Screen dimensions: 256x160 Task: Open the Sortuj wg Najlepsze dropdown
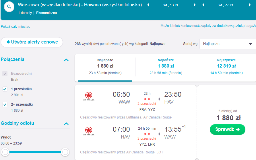pyautogui.click(x=228, y=44)
